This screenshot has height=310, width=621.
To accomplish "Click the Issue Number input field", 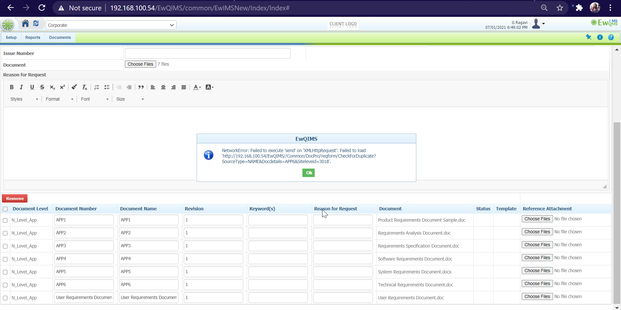I will 208,53.
